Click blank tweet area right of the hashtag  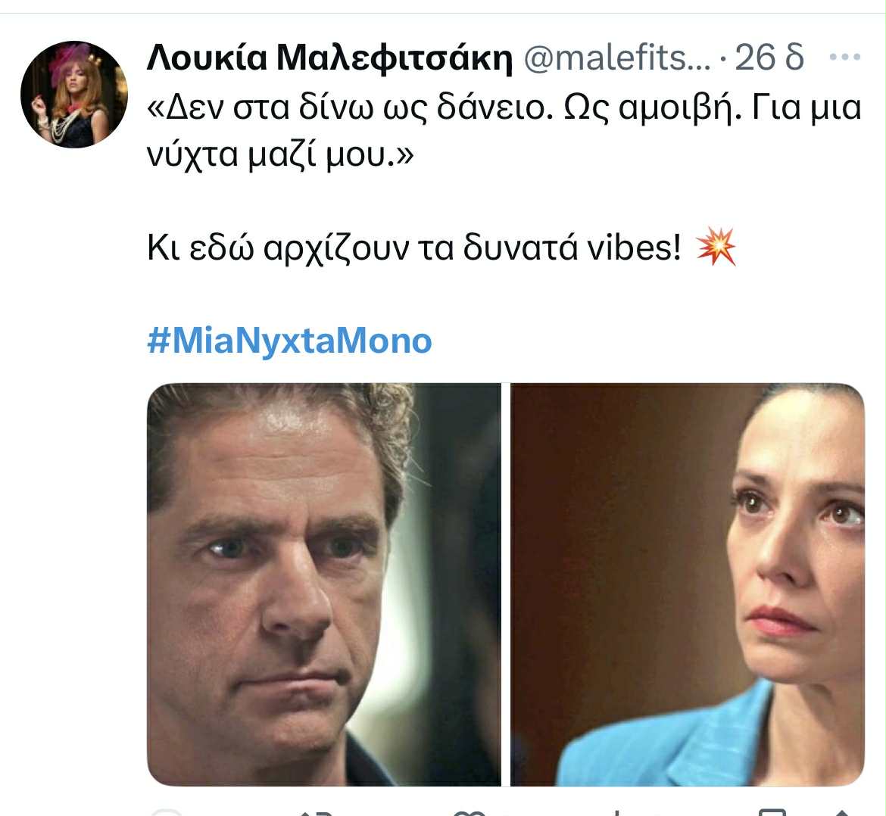pos(650,341)
